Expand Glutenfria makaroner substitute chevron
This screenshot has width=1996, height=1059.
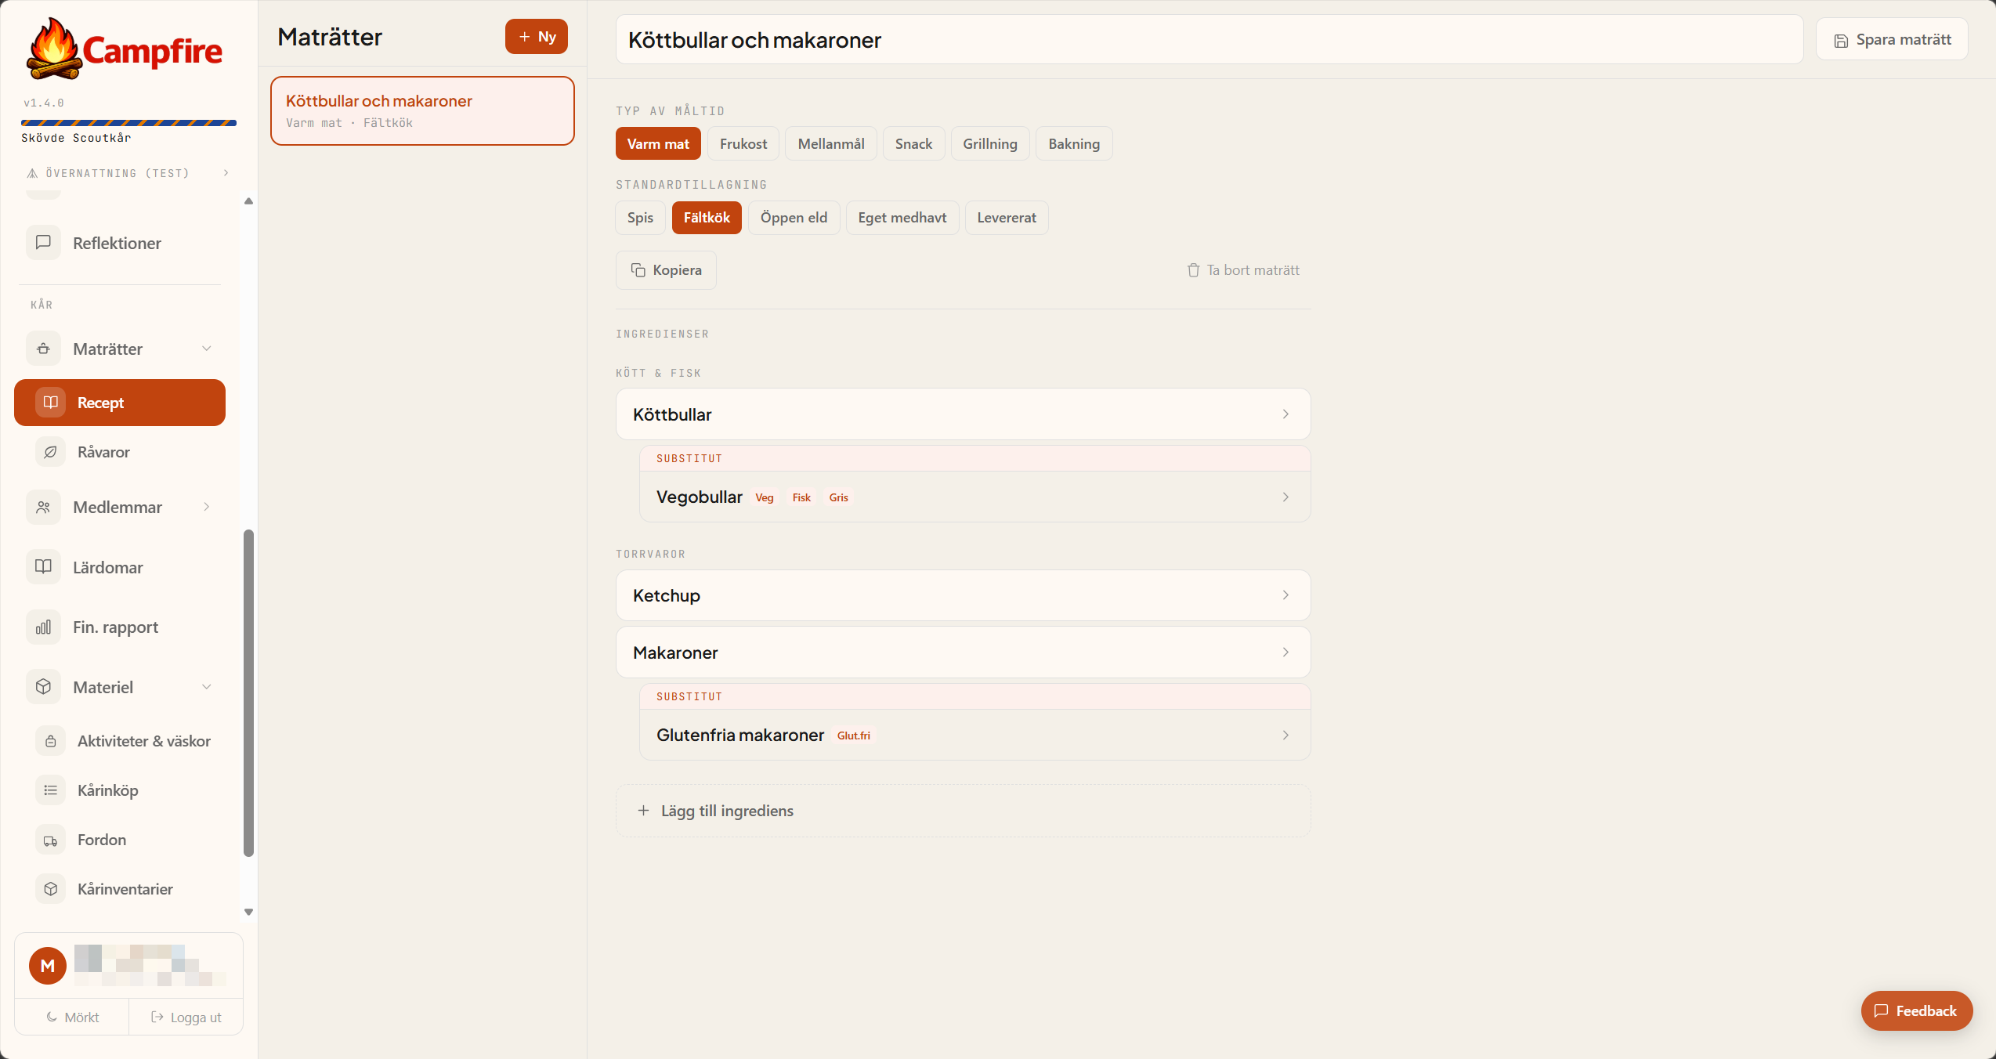click(x=1285, y=735)
